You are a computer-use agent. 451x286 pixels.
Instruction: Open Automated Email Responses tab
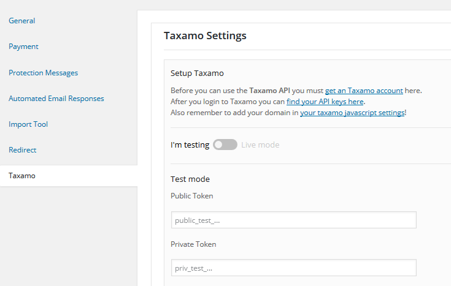(x=56, y=99)
